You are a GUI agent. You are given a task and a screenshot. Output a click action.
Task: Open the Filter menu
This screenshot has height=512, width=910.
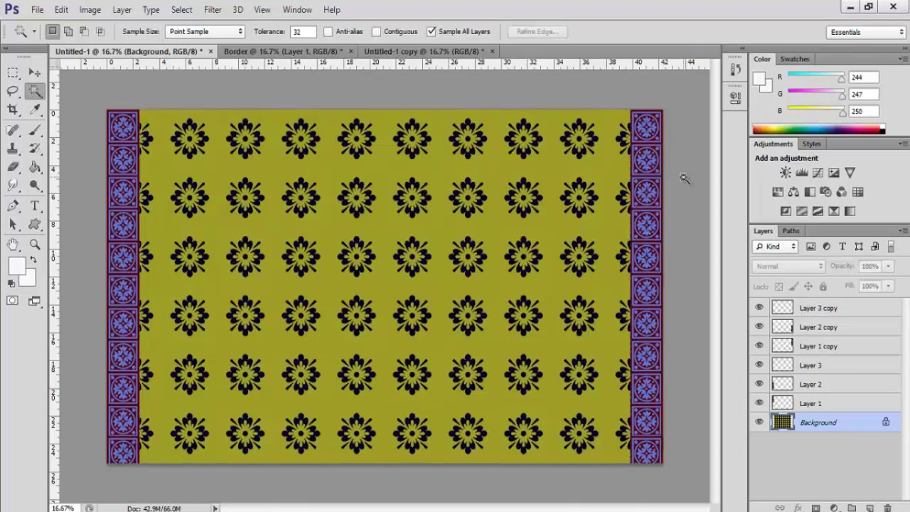pyautogui.click(x=213, y=9)
